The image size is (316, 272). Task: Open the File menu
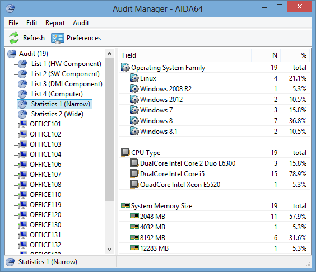pos(13,23)
